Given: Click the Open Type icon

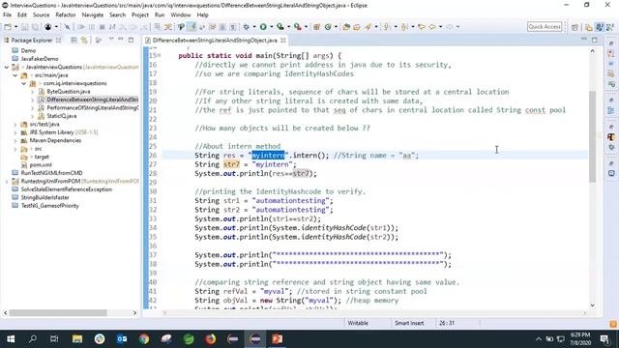Looking at the screenshot, I should click(x=346, y=27).
